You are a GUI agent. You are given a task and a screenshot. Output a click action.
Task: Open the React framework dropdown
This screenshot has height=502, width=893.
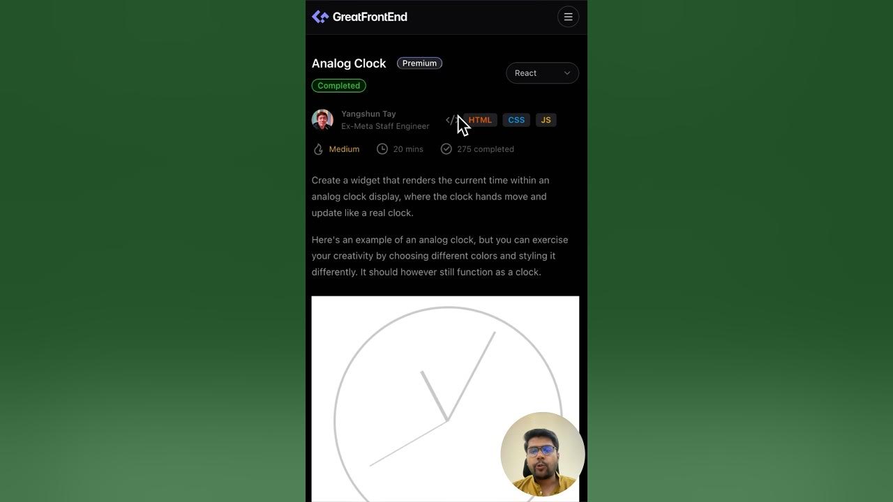542,73
